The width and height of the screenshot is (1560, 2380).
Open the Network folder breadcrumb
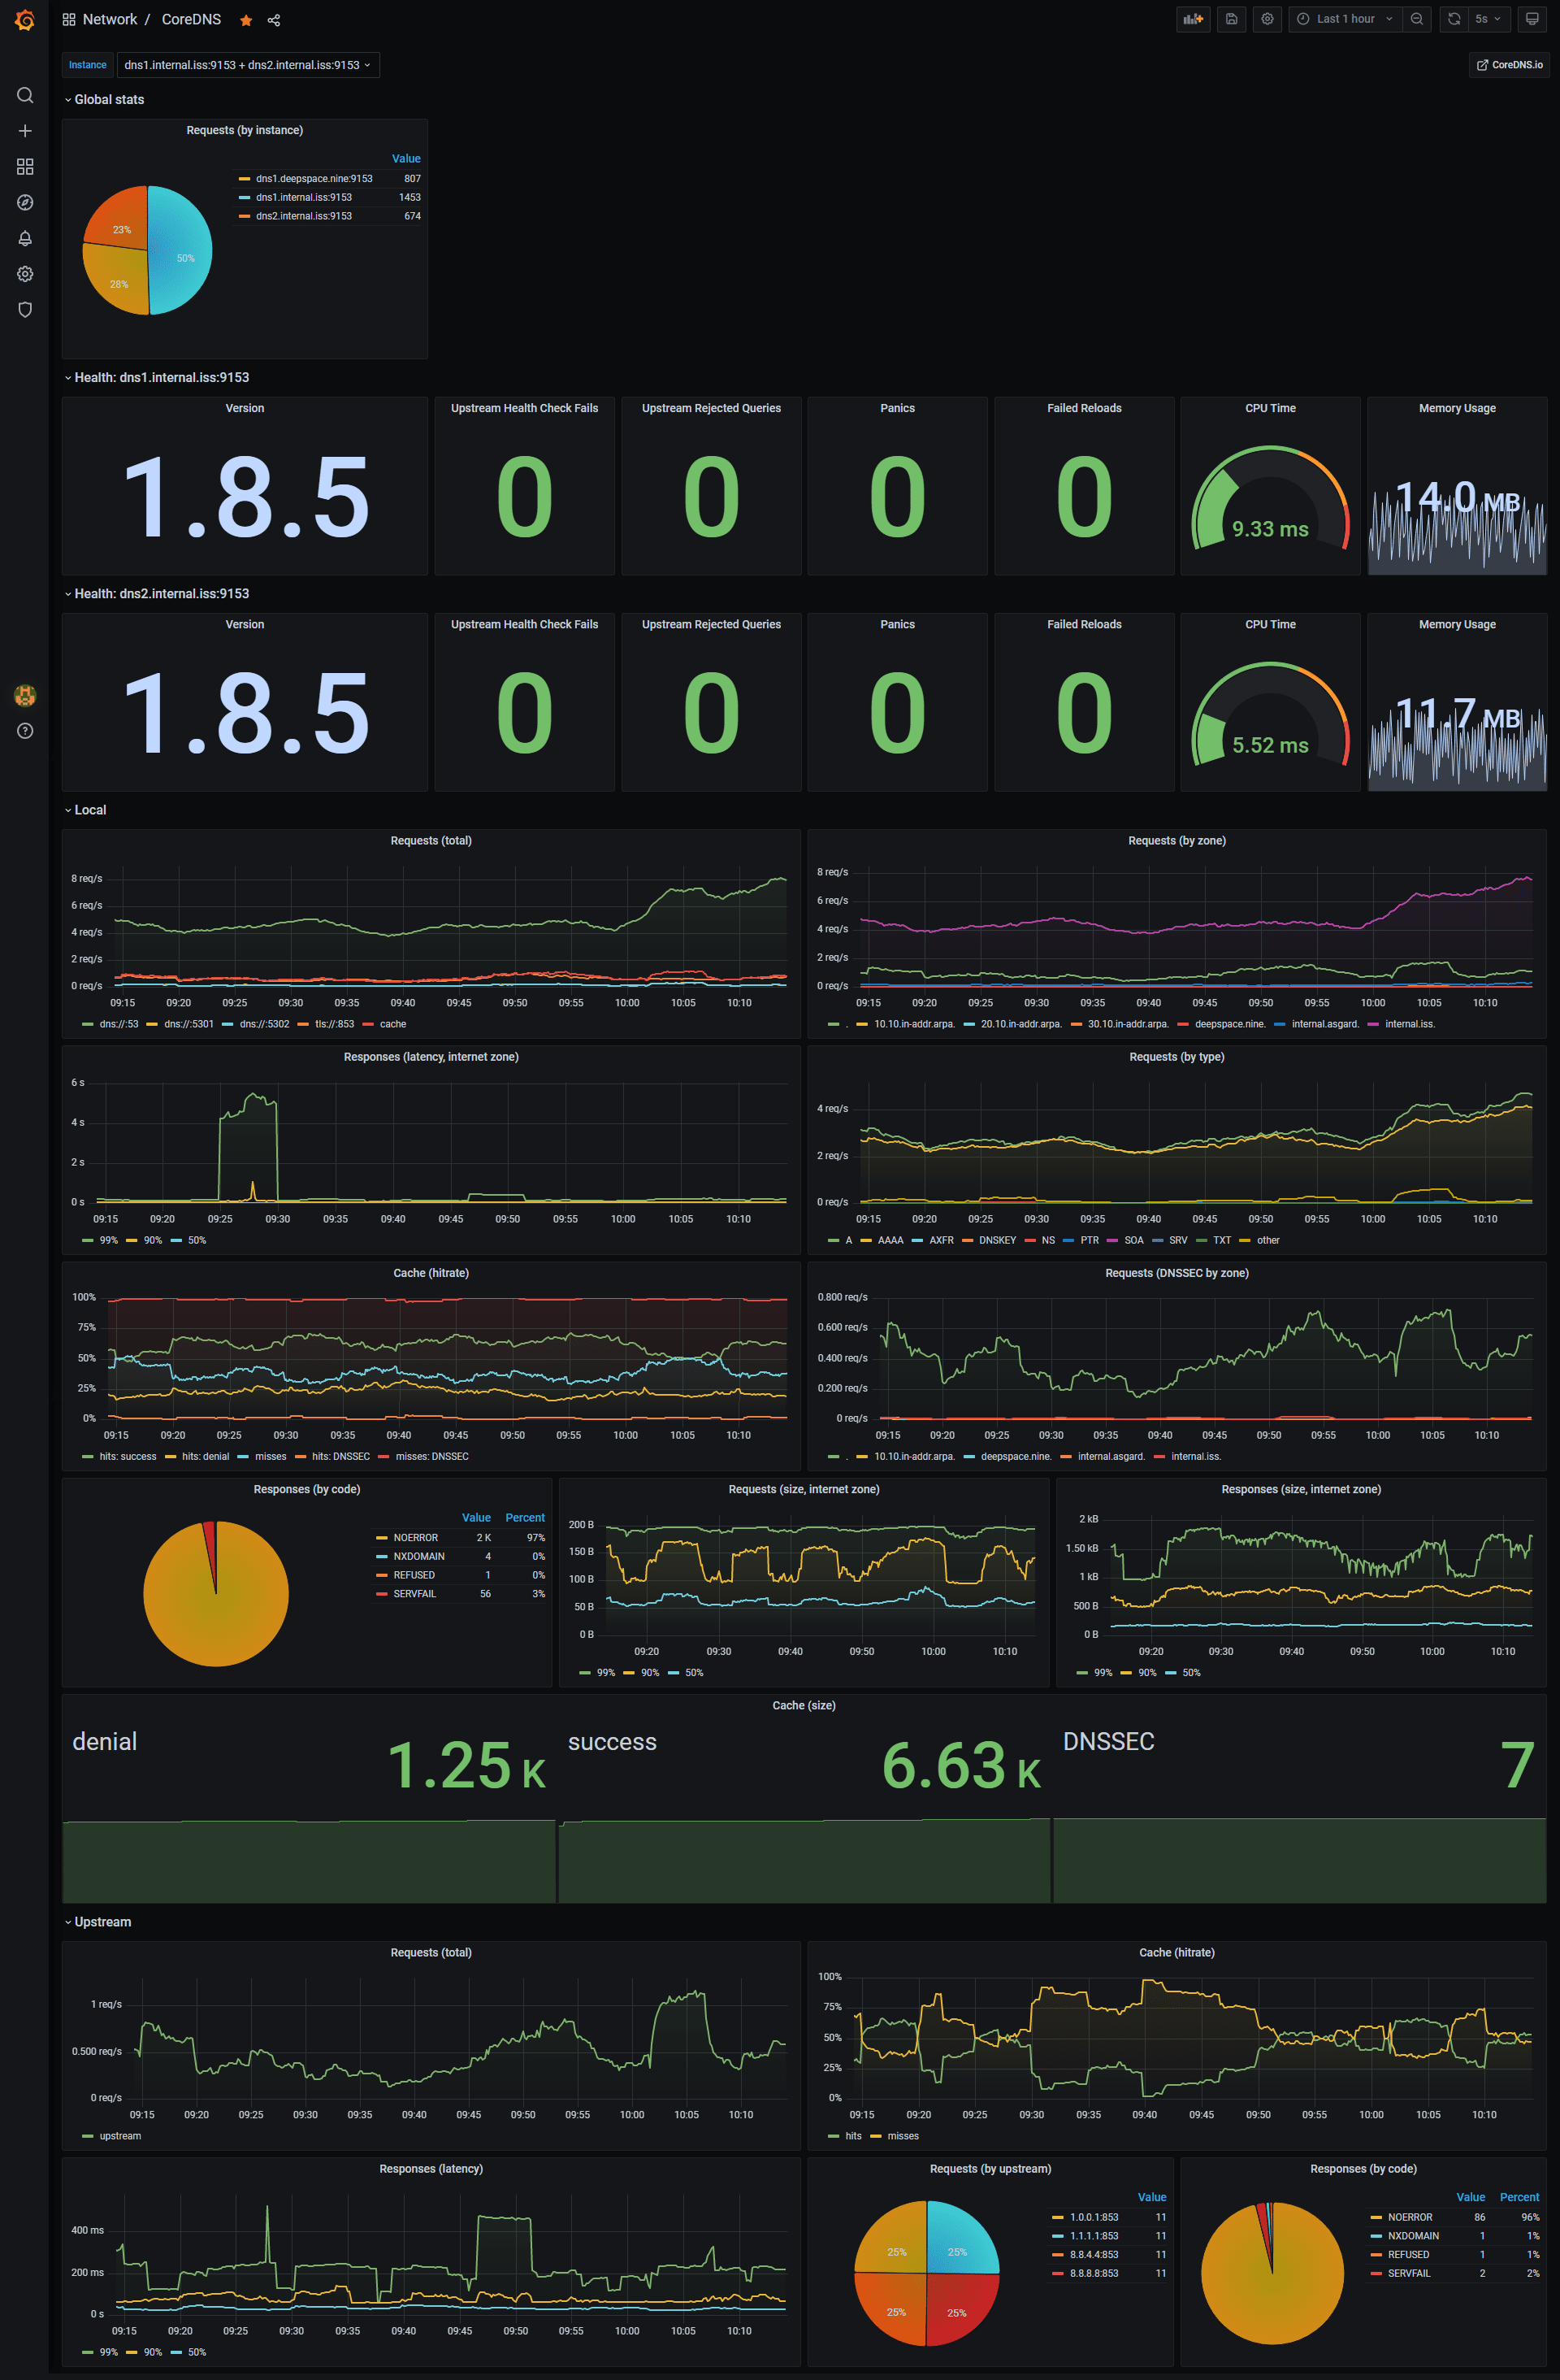pyautogui.click(x=110, y=19)
